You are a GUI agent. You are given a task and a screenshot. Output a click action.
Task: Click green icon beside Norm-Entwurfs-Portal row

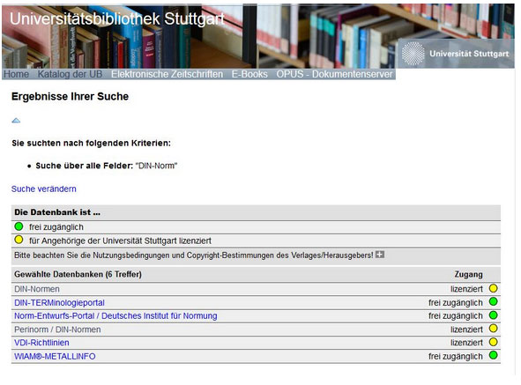[x=493, y=315]
